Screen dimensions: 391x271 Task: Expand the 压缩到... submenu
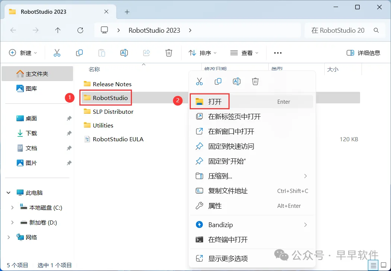306,176
